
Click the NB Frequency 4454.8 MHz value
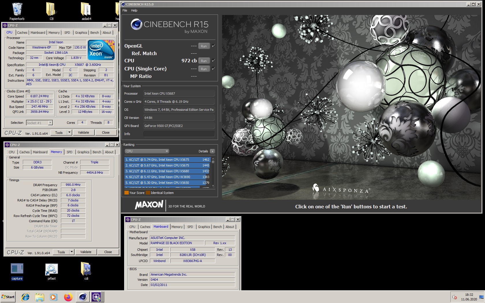point(95,173)
